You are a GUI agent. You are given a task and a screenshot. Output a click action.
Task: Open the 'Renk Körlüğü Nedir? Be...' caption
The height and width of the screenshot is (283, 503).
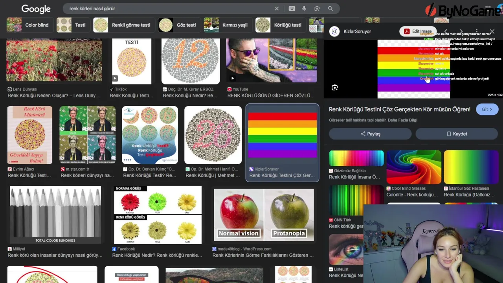[190, 96]
